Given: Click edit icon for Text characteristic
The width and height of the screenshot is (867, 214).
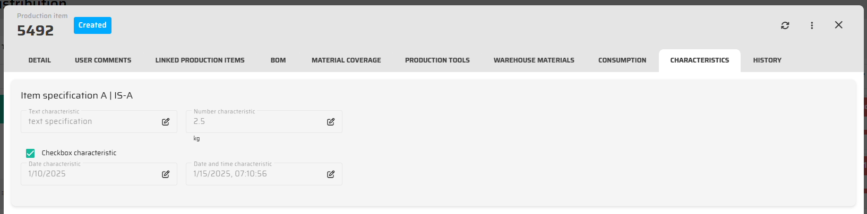Looking at the screenshot, I should (166, 122).
